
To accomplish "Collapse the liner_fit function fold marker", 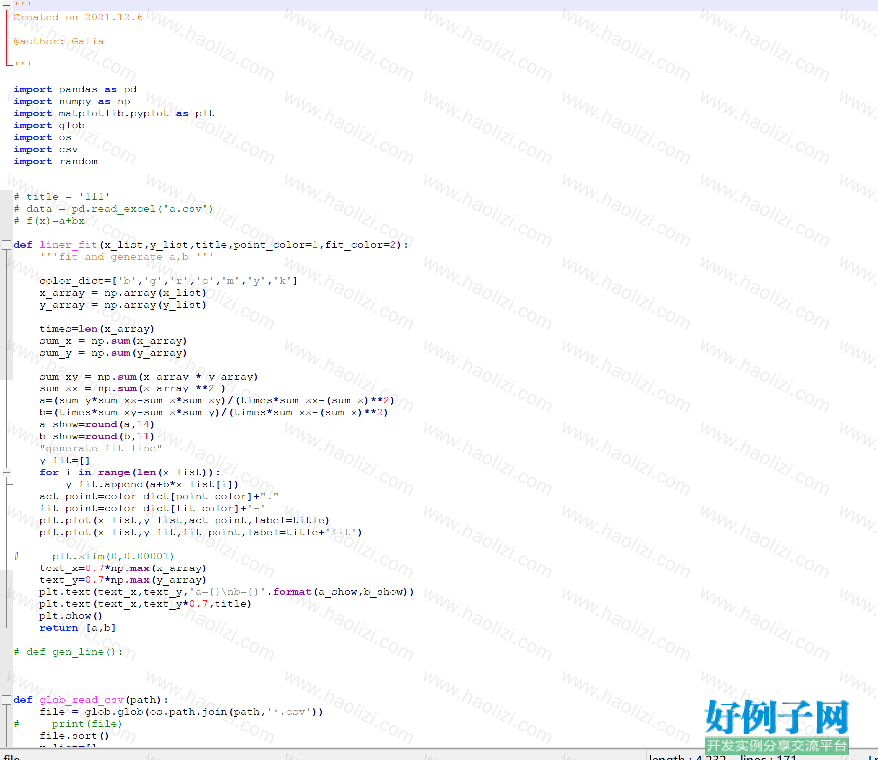I will pos(6,245).
